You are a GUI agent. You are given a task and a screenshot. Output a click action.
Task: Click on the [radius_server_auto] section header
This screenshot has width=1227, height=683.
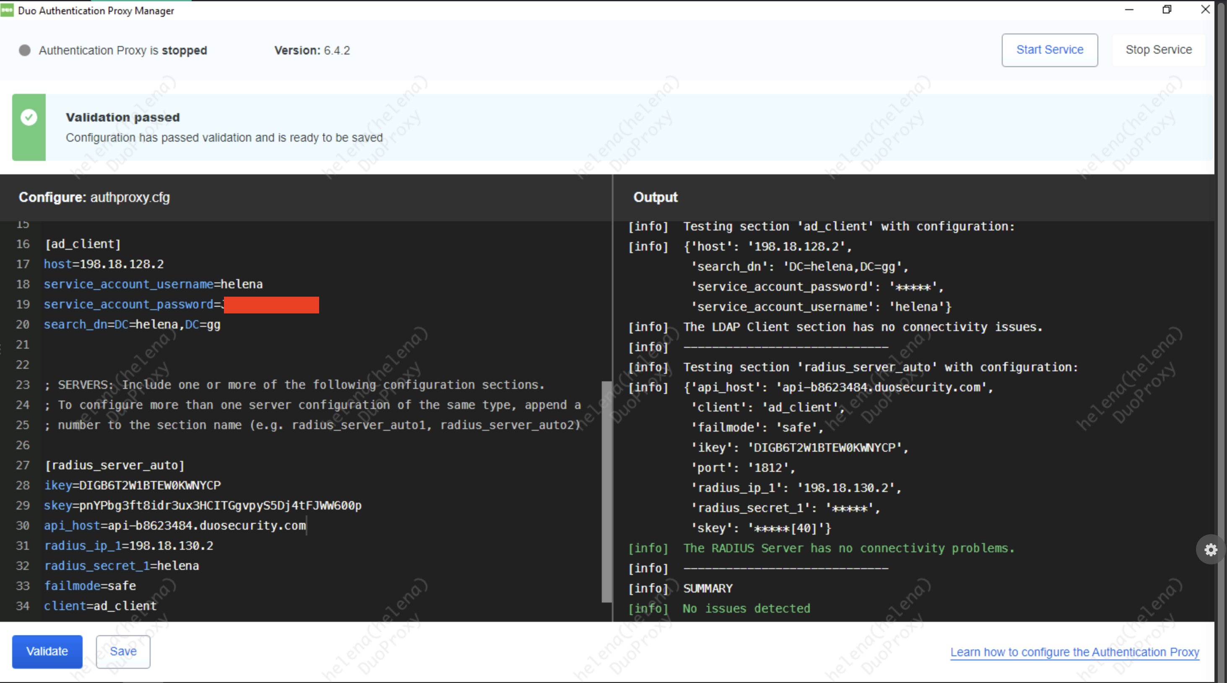pyautogui.click(x=114, y=465)
